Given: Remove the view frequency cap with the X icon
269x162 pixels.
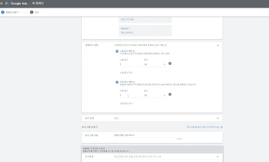Looking at the screenshot, I should 170,94.
